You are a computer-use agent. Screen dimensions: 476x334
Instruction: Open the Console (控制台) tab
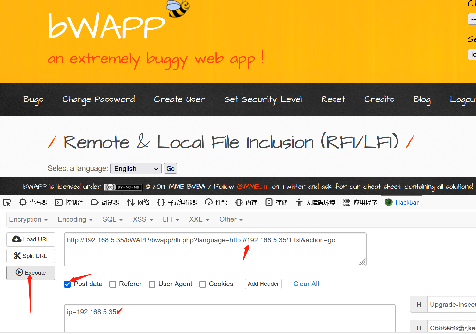[x=69, y=203]
